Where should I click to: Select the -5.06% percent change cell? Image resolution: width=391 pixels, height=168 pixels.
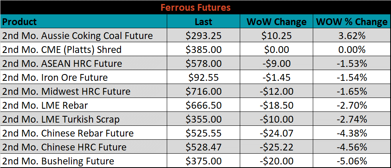(x=352, y=161)
